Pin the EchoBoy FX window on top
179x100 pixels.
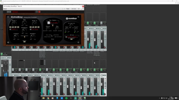(81, 6)
